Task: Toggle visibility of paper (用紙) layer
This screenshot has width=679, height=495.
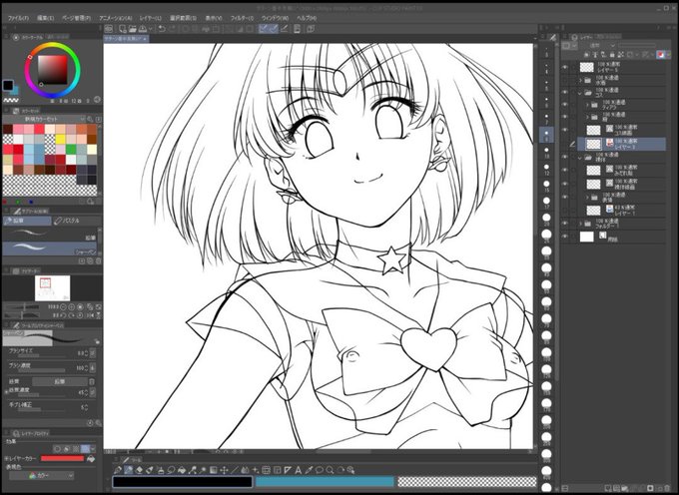Action: pyautogui.click(x=565, y=237)
